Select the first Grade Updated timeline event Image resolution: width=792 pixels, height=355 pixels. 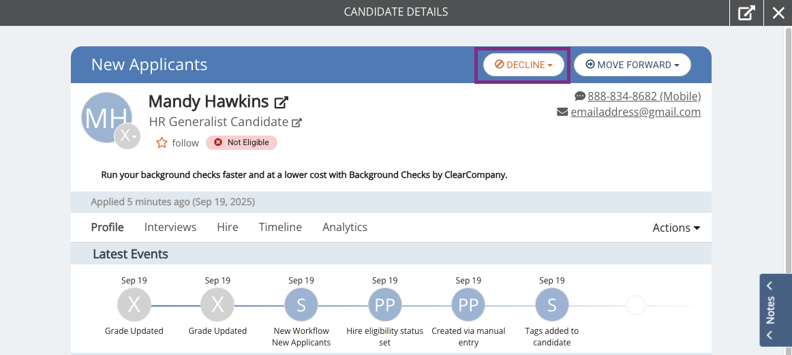134,305
